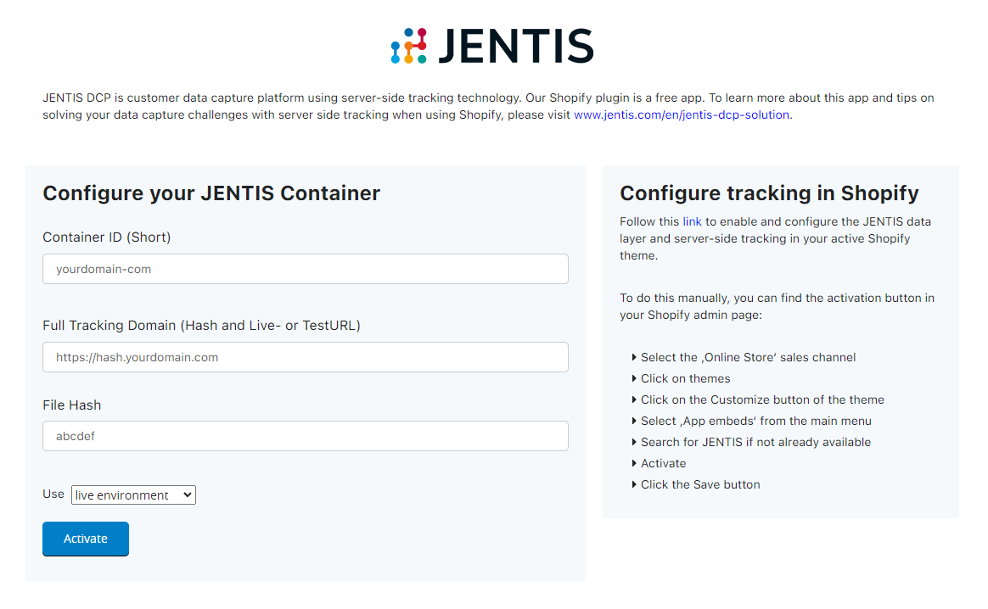Click the 'Full Tracking Domain' label
Image resolution: width=988 pixels, height=609 pixels.
pos(202,325)
